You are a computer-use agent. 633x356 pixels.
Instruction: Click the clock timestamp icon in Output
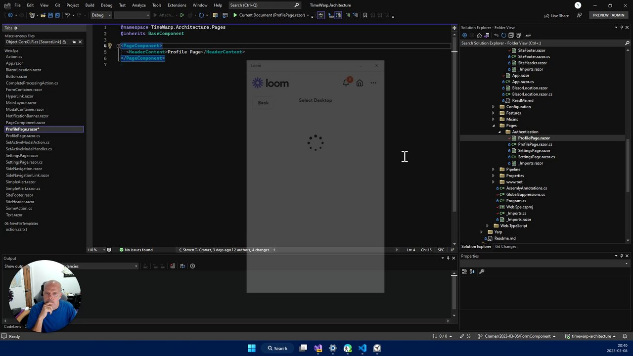192,266
